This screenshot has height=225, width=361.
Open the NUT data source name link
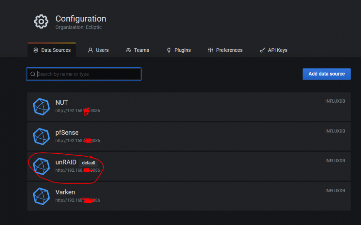[61, 102]
